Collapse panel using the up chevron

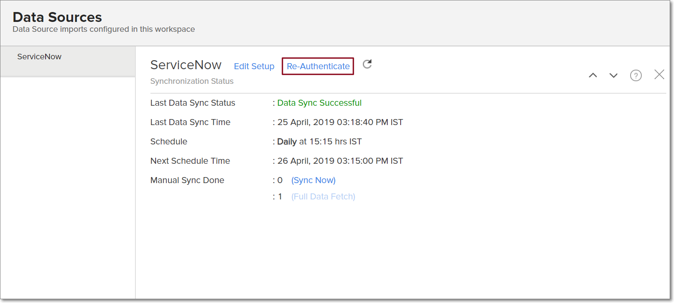pos(593,76)
